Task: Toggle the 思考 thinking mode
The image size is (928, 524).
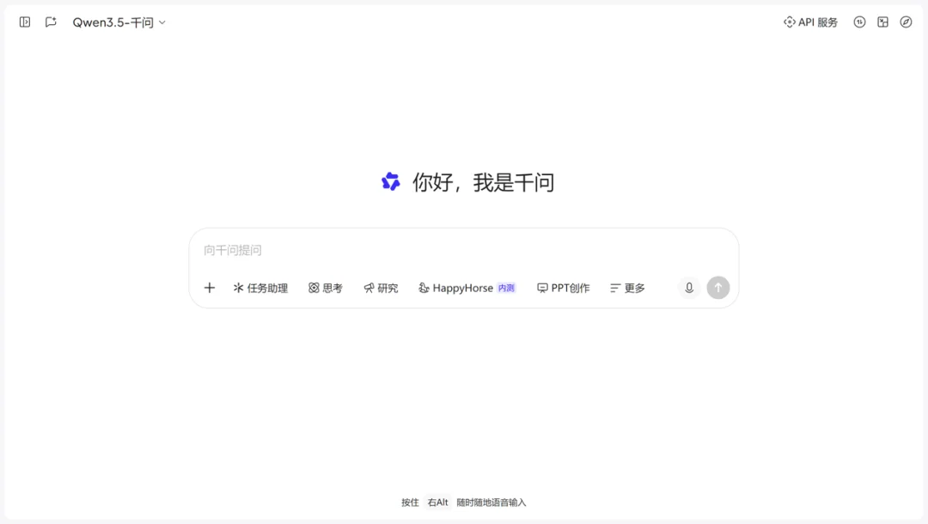Action: coord(326,288)
